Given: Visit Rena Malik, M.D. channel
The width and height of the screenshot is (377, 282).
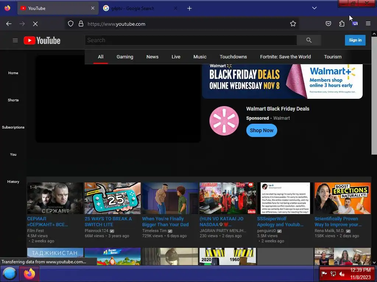Looking at the screenshot, I should pyautogui.click(x=330, y=231).
